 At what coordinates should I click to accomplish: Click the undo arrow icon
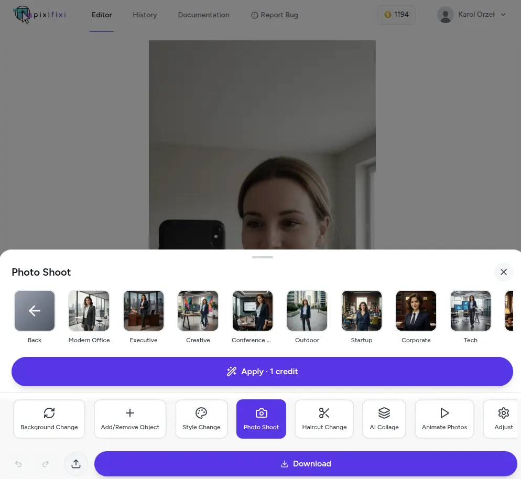18,464
